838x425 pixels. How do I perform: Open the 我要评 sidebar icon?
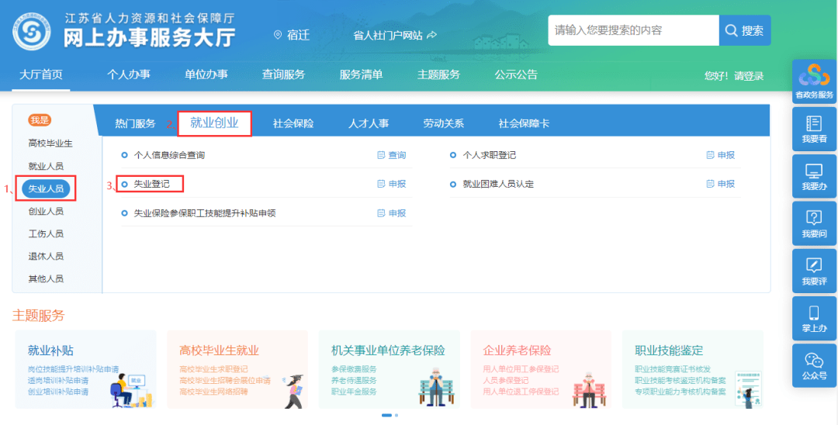(814, 270)
